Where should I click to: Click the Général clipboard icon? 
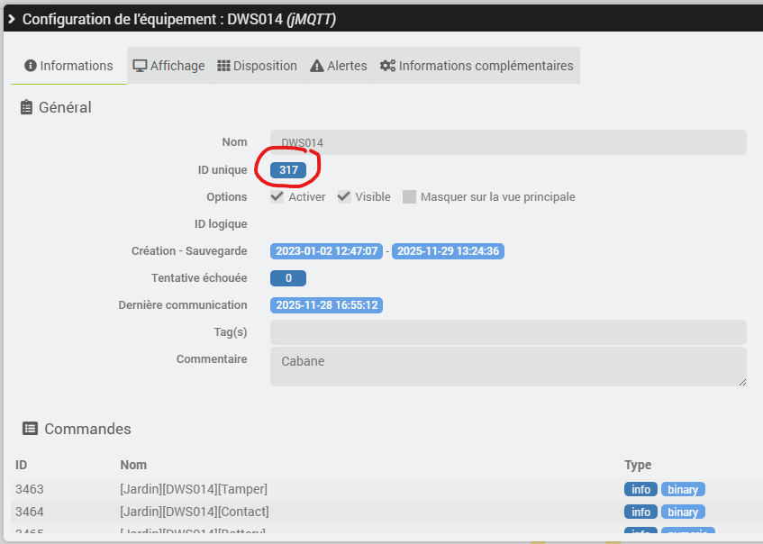point(26,107)
